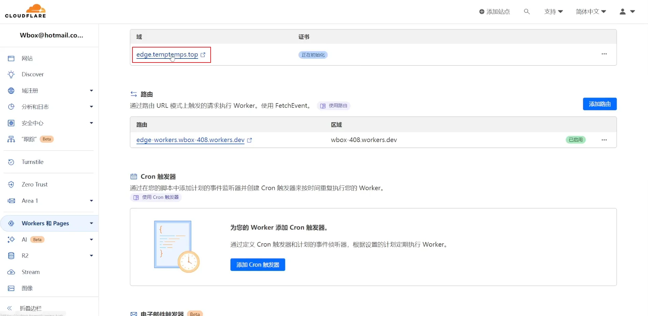Expand the Area 1 submenu arrow

(91, 201)
